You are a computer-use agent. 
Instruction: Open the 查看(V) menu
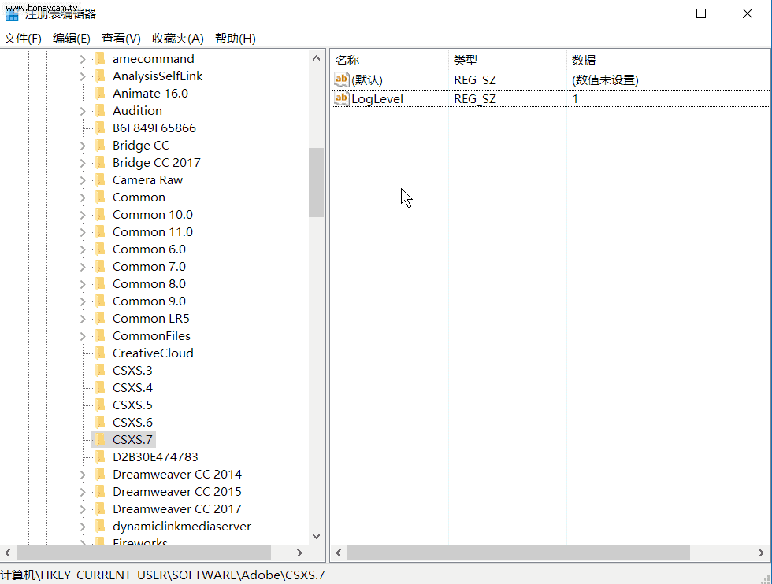coord(121,39)
